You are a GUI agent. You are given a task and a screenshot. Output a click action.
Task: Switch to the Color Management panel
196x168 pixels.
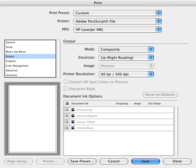point(17,66)
